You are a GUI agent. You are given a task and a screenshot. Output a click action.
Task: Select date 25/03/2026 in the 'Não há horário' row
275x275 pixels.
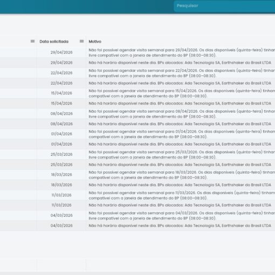tap(61, 164)
